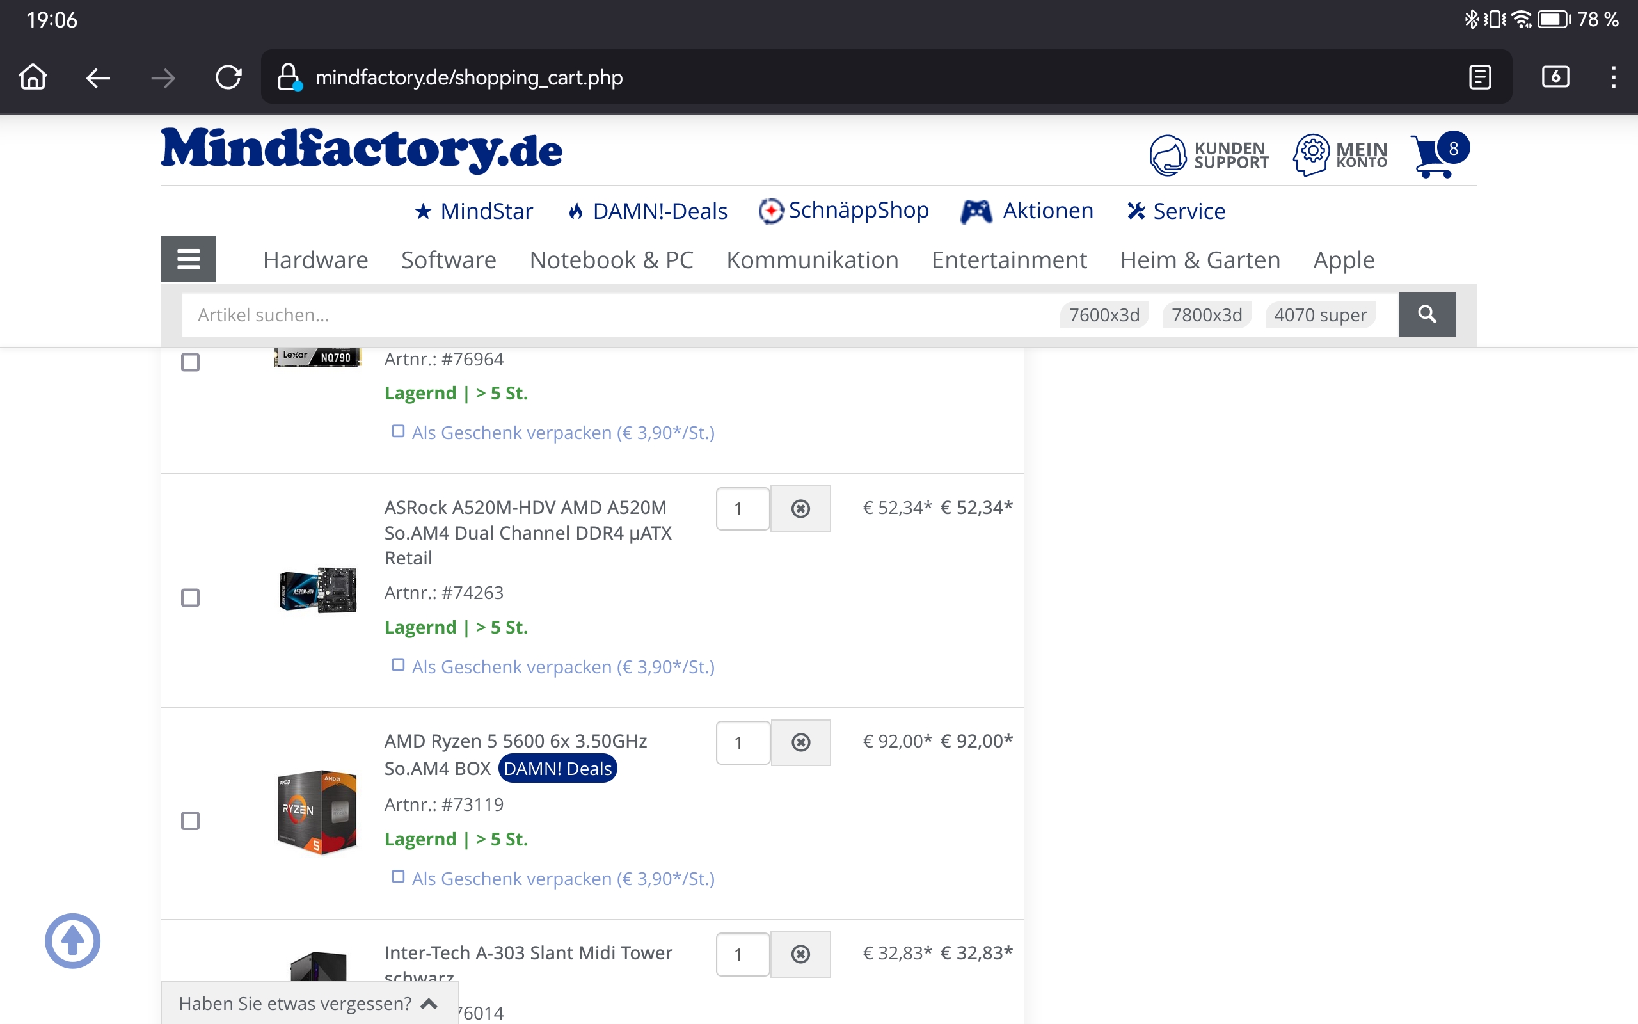Viewport: 1638px width, 1024px height.
Task: Reload the page in browser toolbar
Action: click(x=228, y=77)
